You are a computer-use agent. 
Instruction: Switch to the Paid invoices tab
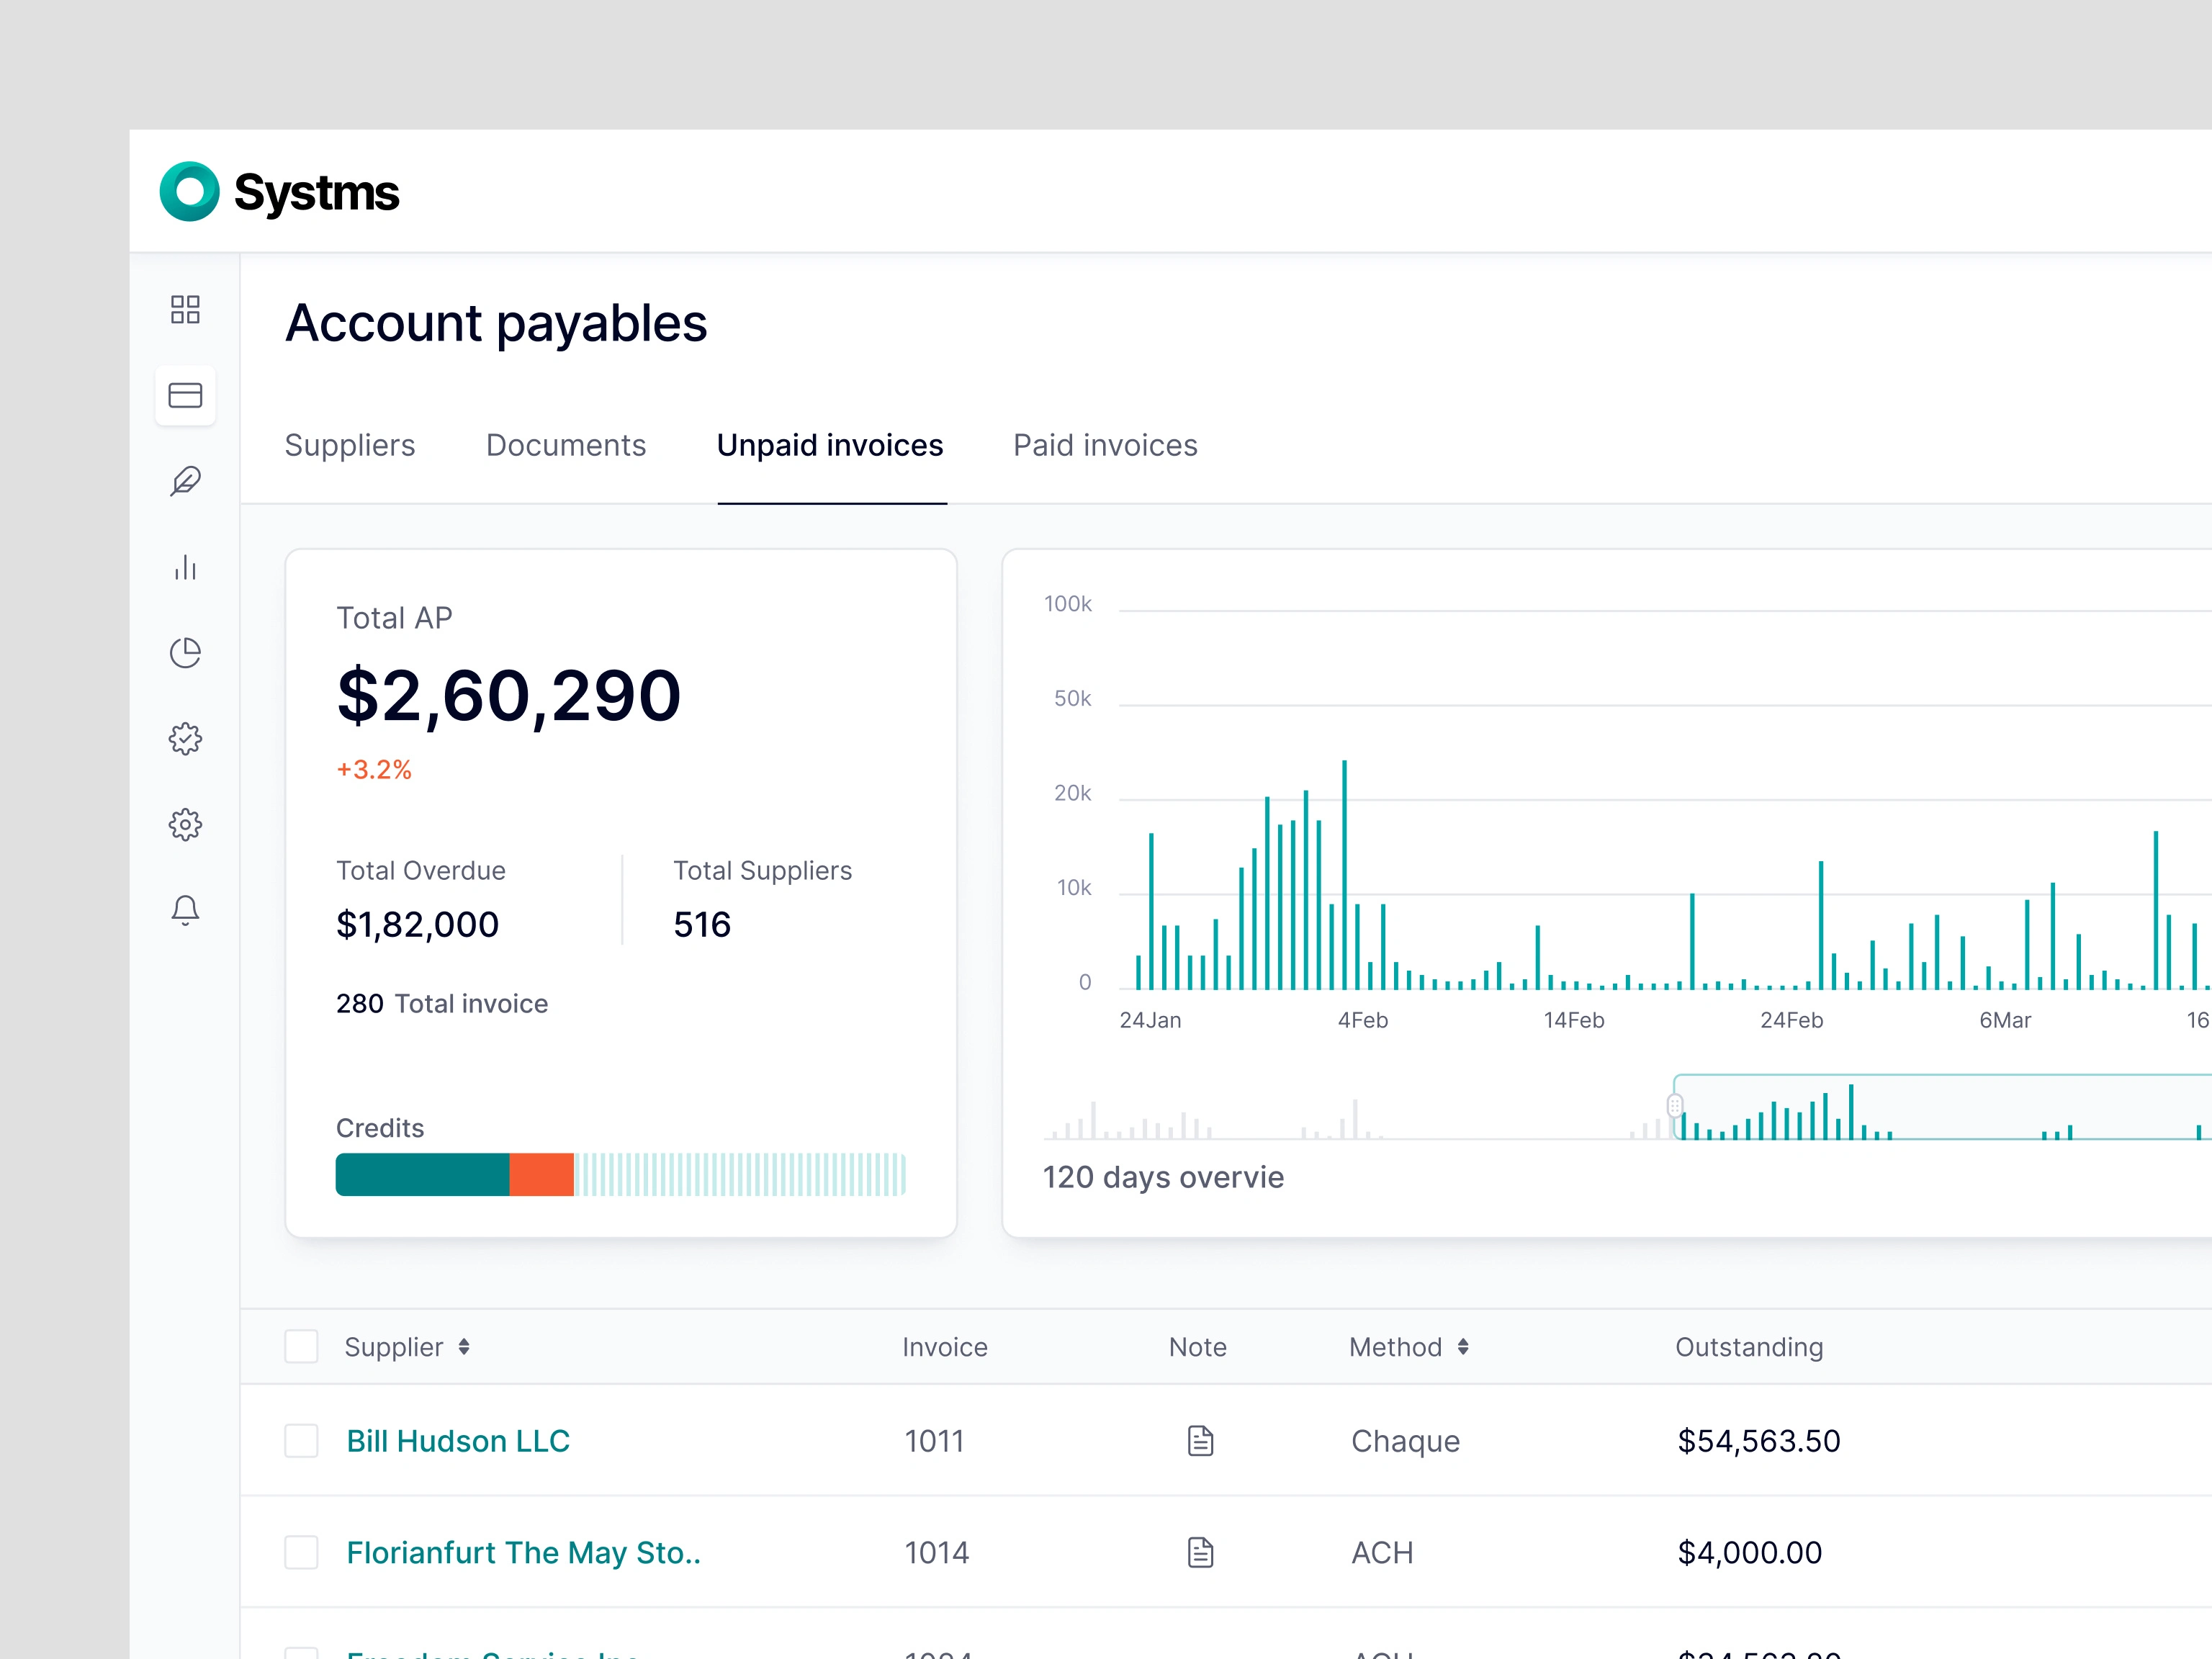point(1105,445)
